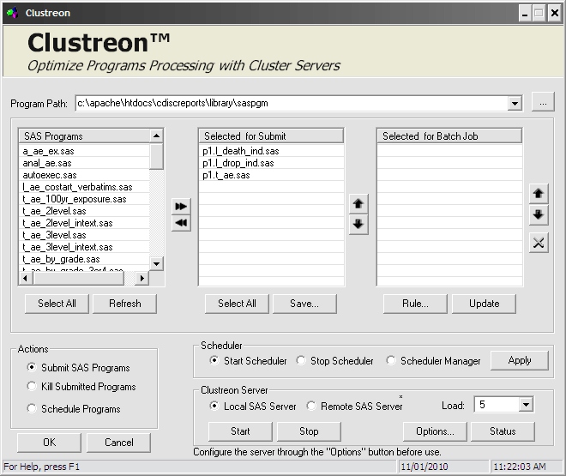Select l_ae_costart_verbatims.sas program
Screen dimensions: 566x476
tap(84, 187)
